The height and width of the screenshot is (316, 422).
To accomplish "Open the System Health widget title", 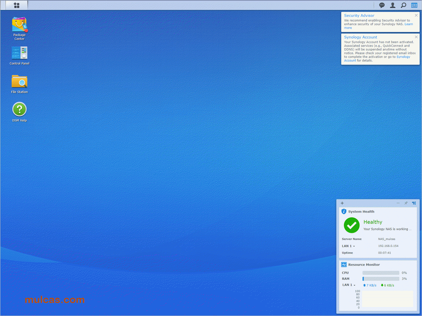I will 361,212.
